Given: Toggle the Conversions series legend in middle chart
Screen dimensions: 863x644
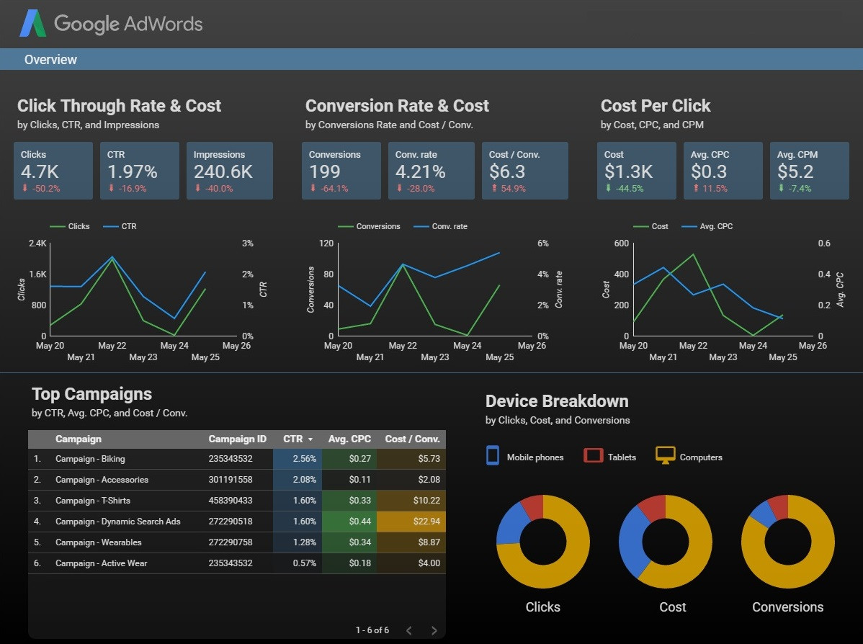Looking at the screenshot, I should [369, 226].
